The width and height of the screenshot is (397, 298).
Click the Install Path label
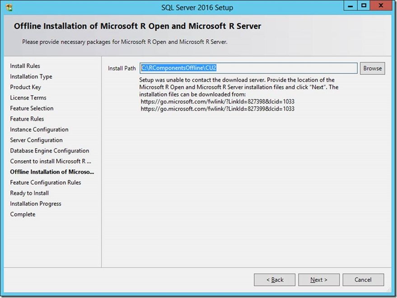pos(122,68)
